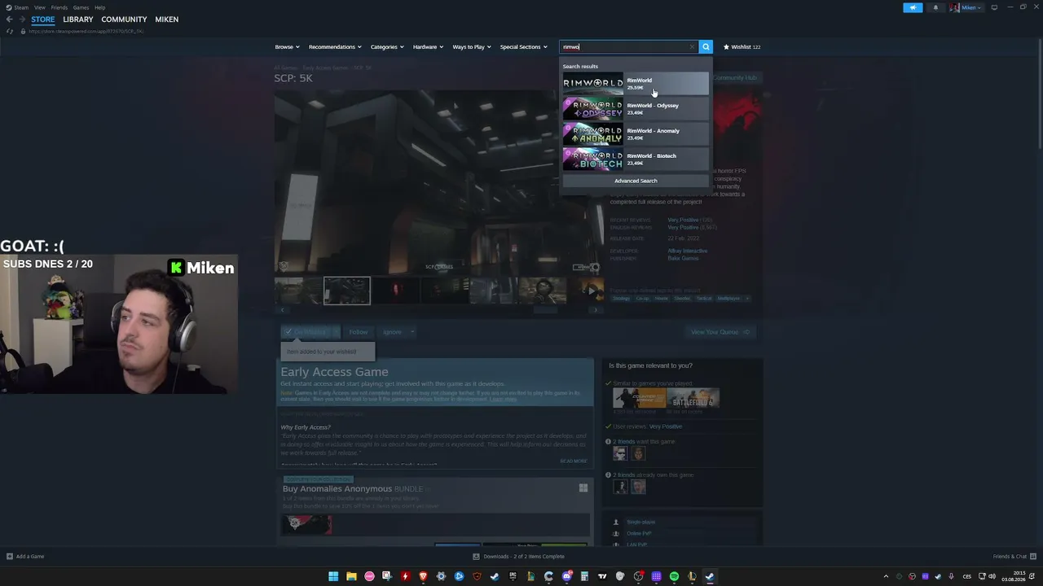Image resolution: width=1043 pixels, height=586 pixels.
Task: Open Discord from the taskbar
Action: point(566,576)
